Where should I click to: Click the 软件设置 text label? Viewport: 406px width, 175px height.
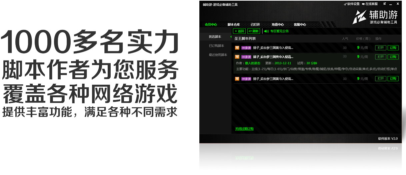click(353, 4)
